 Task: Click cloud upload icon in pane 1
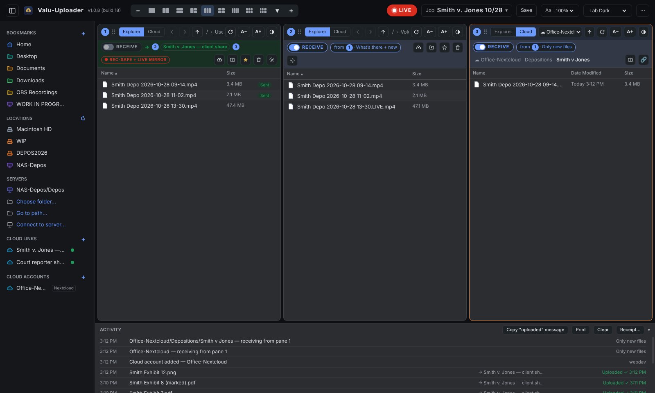[219, 60]
